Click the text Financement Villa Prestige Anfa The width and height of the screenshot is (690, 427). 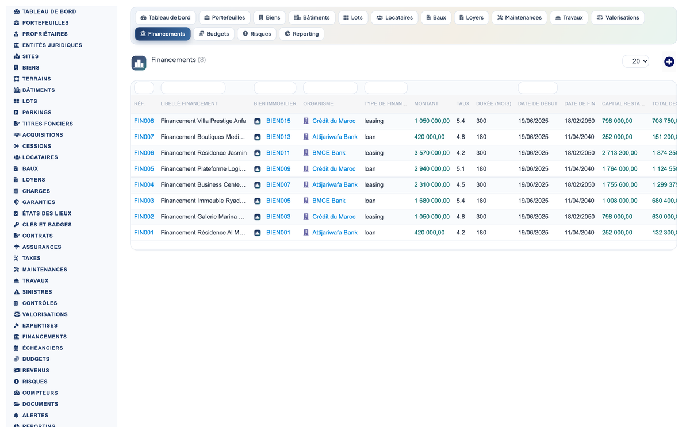[204, 121]
